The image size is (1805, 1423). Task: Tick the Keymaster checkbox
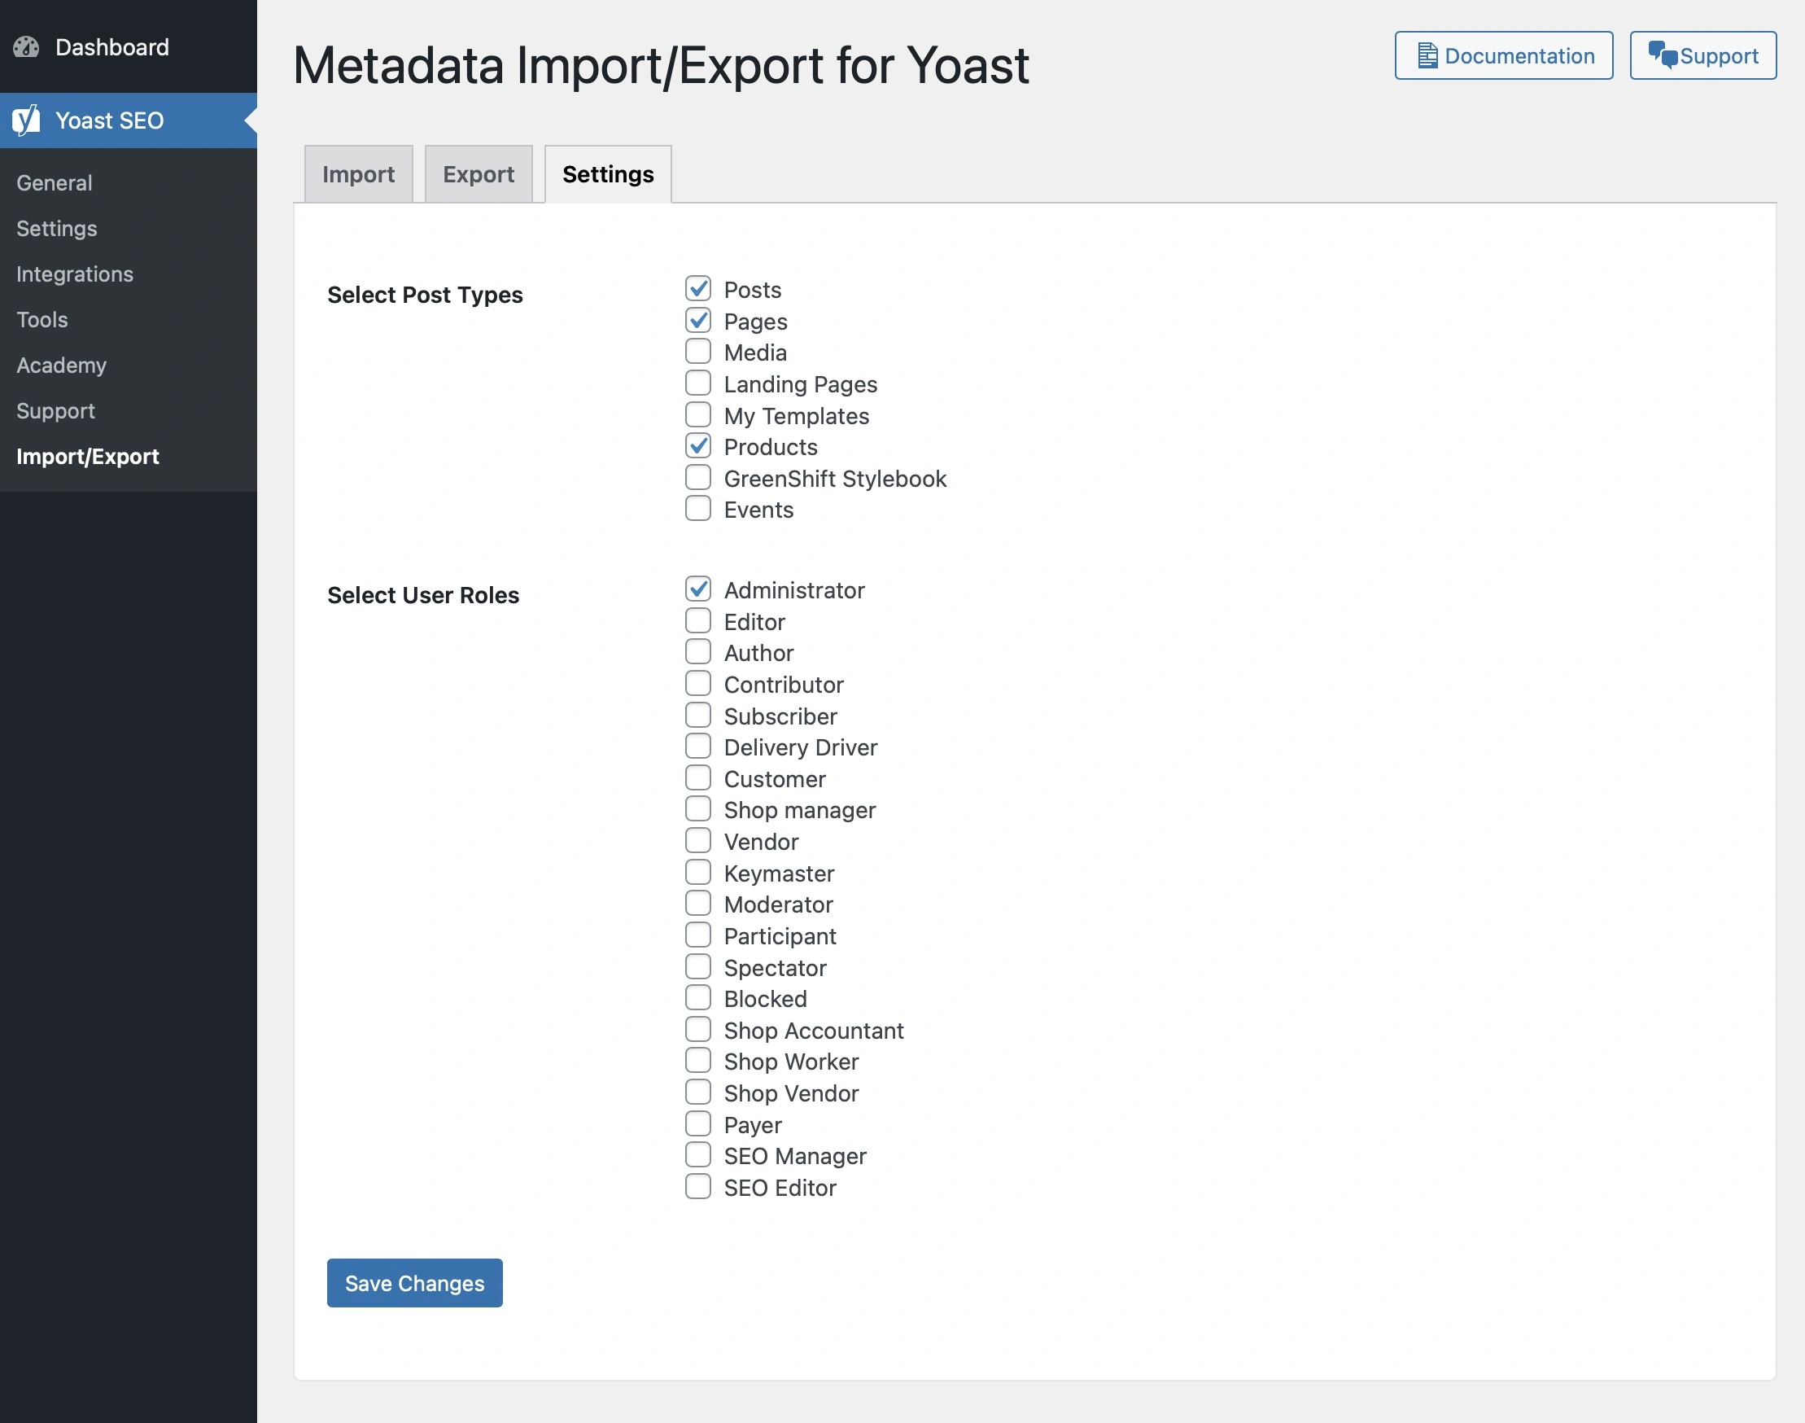pyautogui.click(x=698, y=871)
